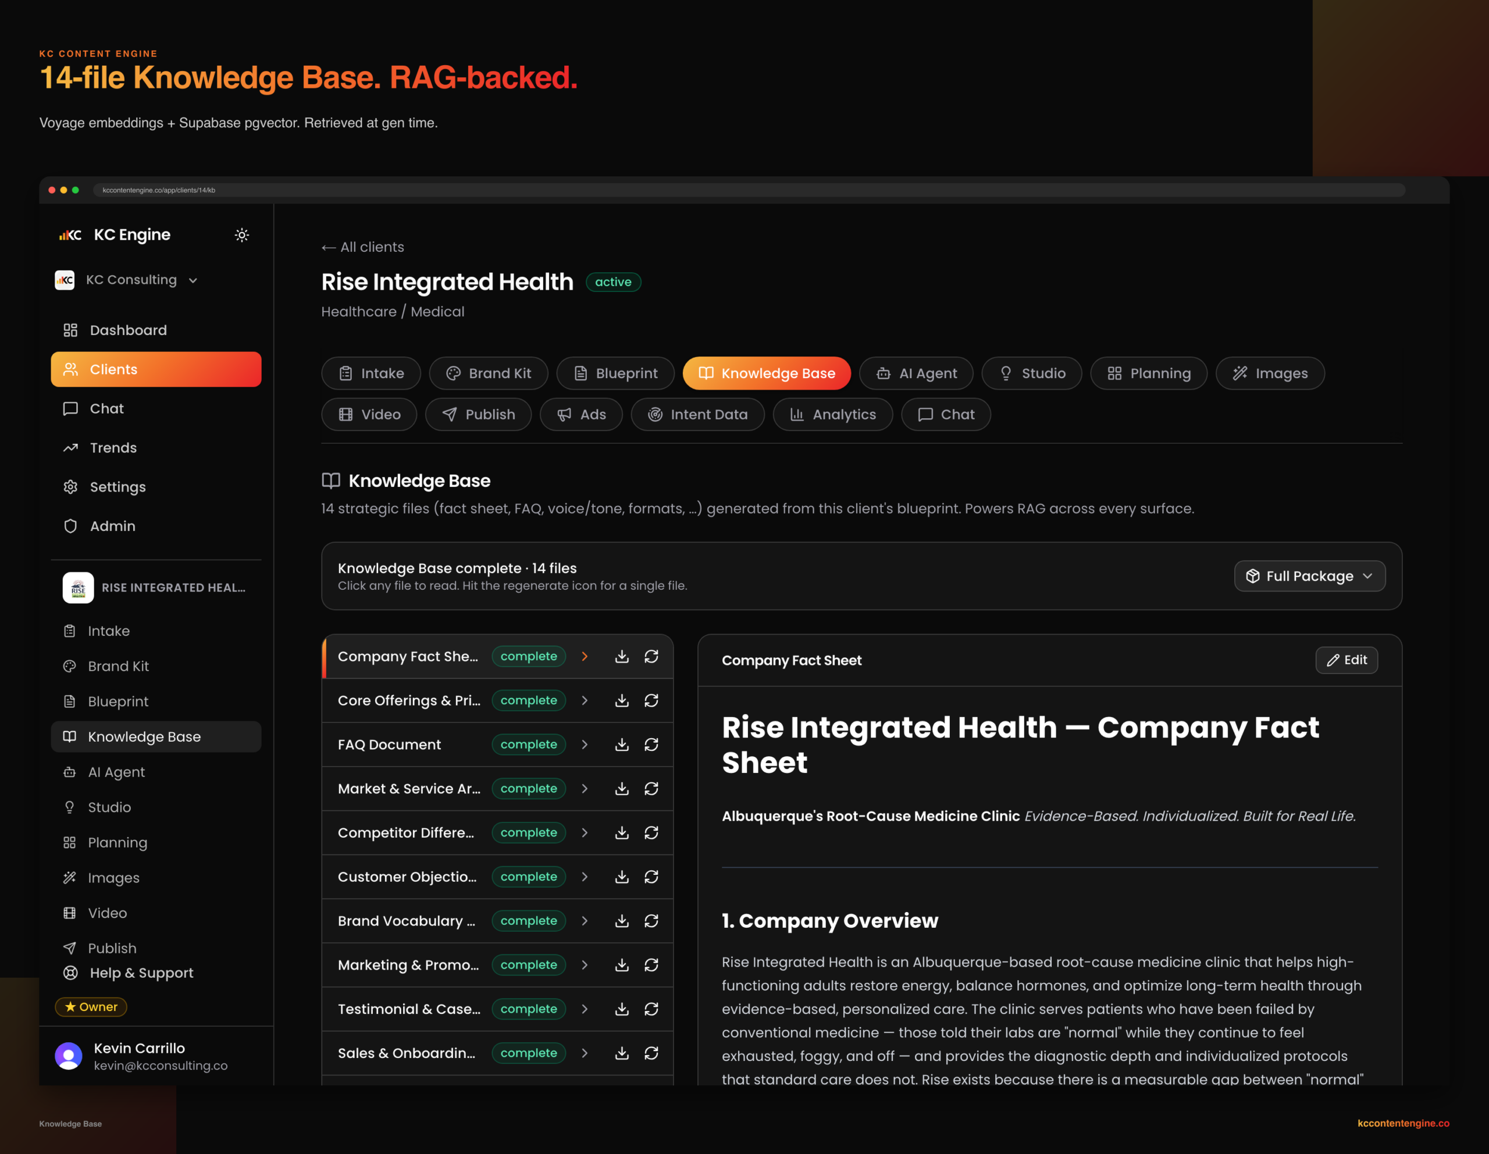Download the Customer Objections file
This screenshot has height=1154, width=1489.
tap(622, 877)
